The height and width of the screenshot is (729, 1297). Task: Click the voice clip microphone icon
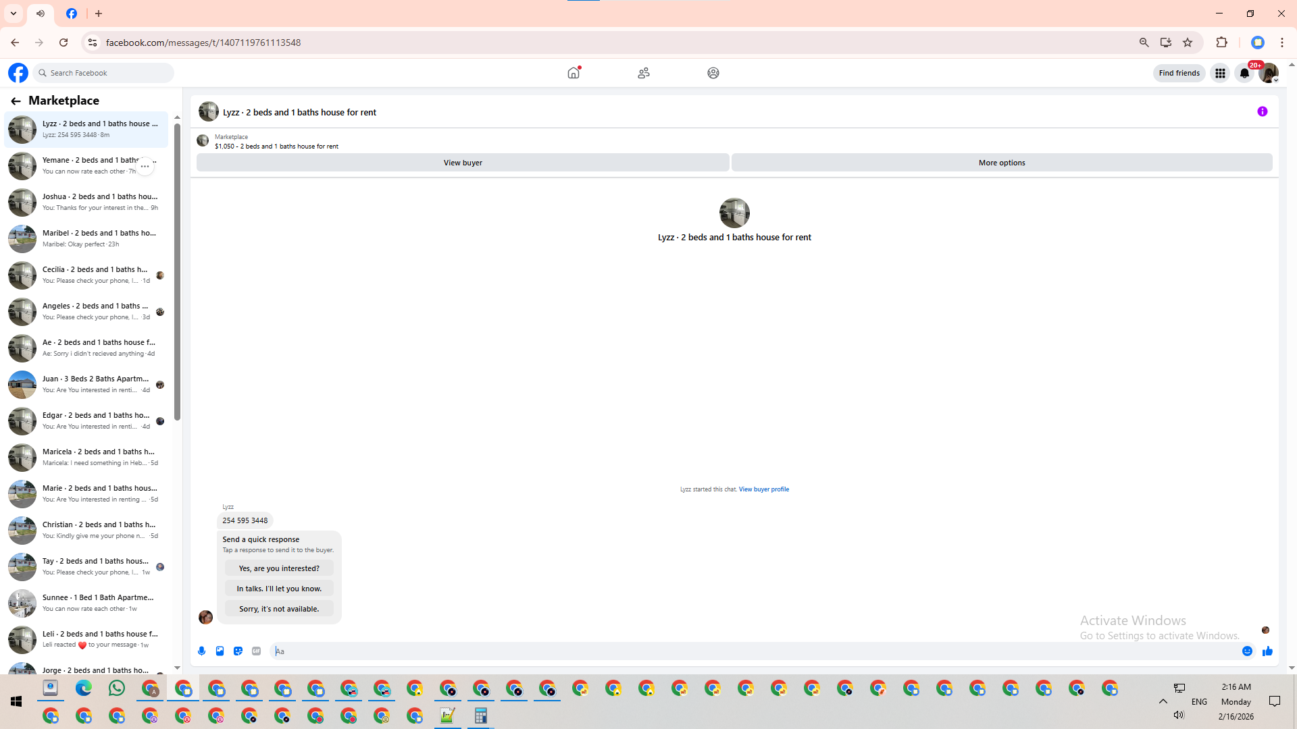pyautogui.click(x=201, y=651)
